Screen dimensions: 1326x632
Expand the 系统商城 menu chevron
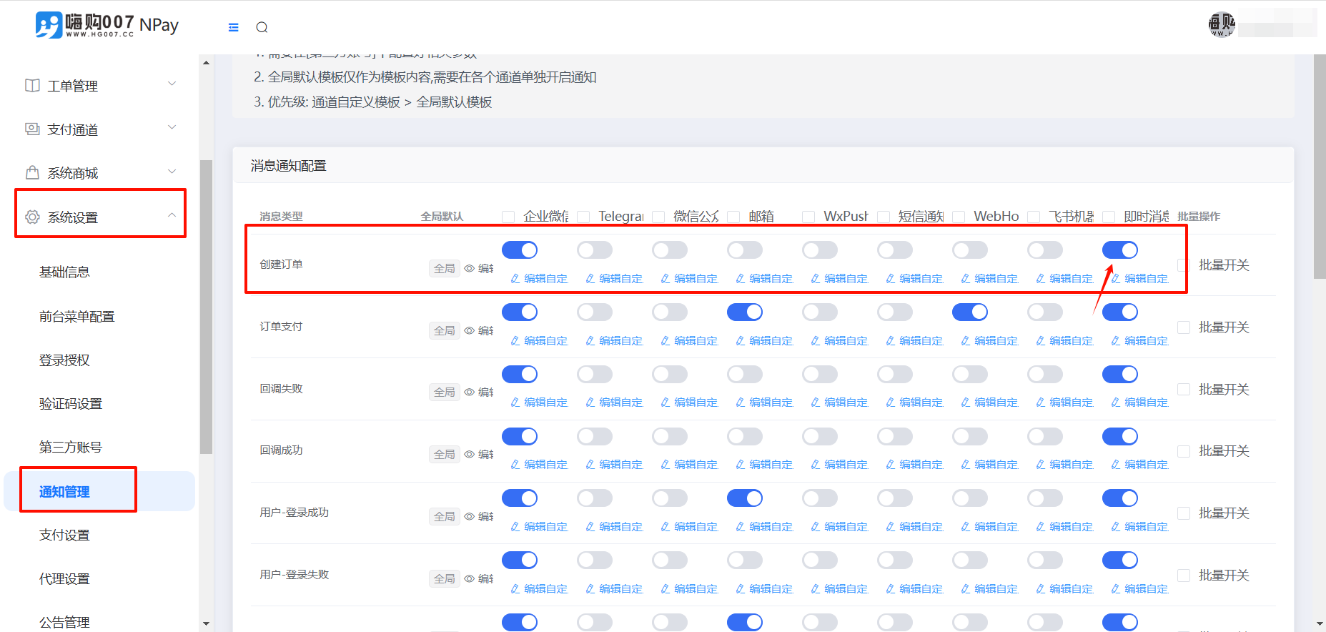[172, 172]
